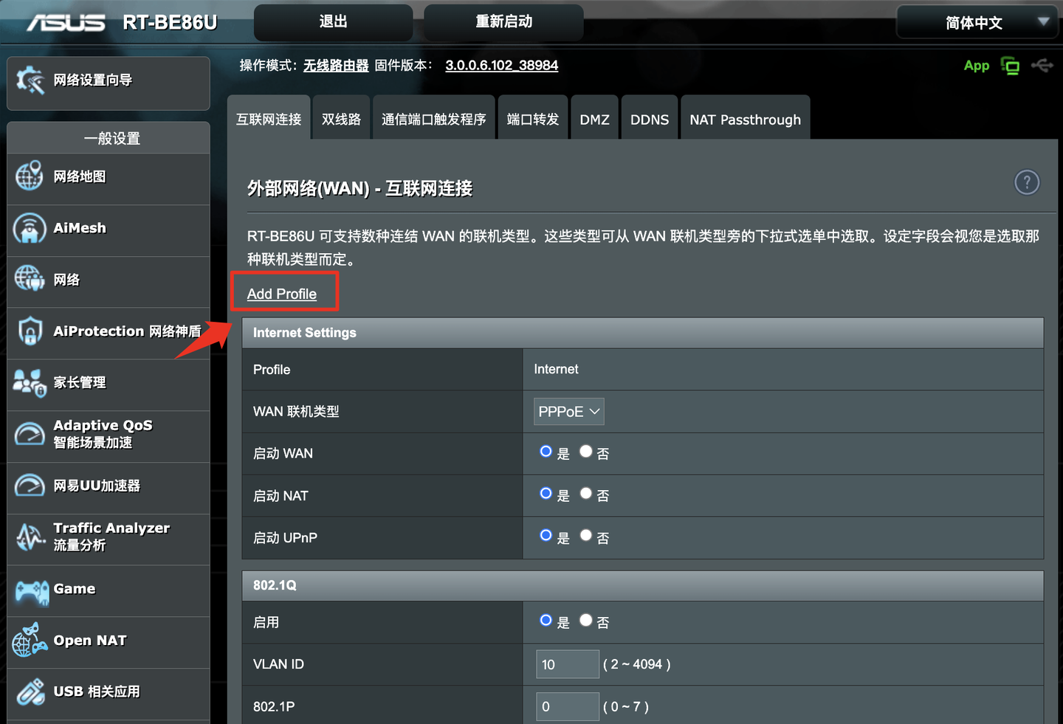Image resolution: width=1063 pixels, height=724 pixels.
Task: Select 否 for 启动 NAT
Action: [585, 494]
